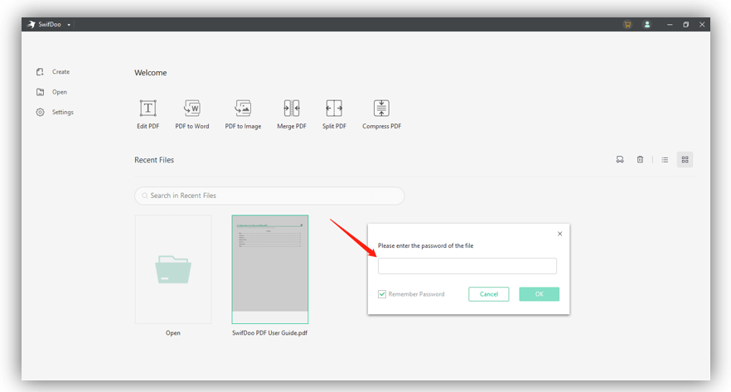Click the file password input field
Image resolution: width=731 pixels, height=392 pixels.
click(x=467, y=266)
